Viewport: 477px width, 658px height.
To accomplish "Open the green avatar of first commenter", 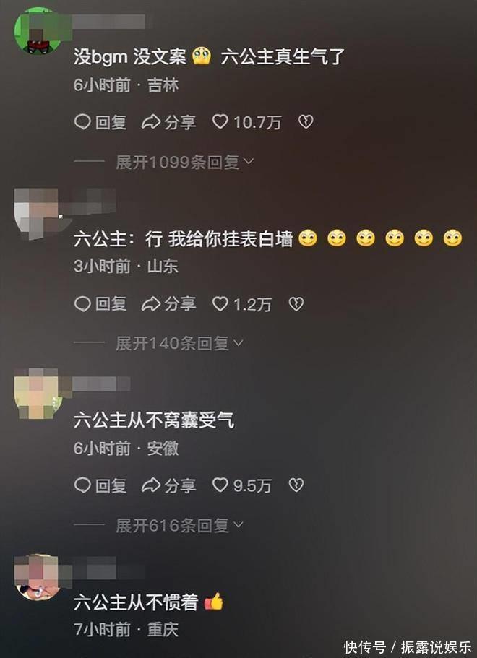I will coord(38,30).
